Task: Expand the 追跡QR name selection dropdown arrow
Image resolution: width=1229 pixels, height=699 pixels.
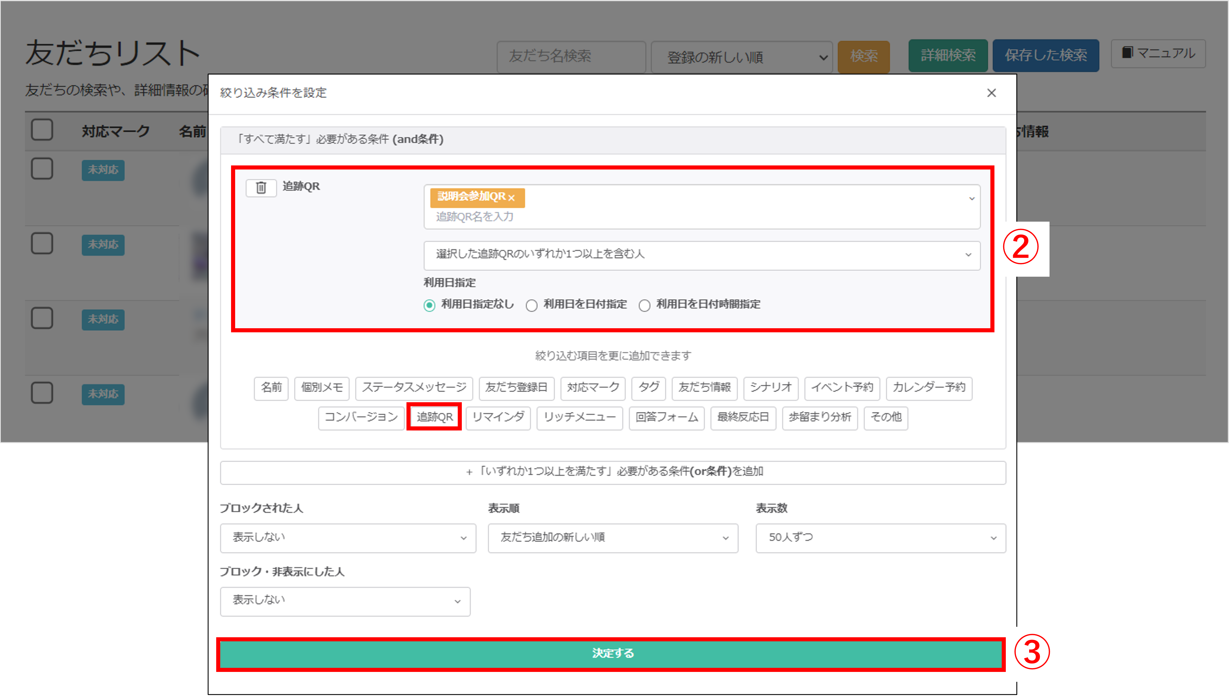Action: 972,198
